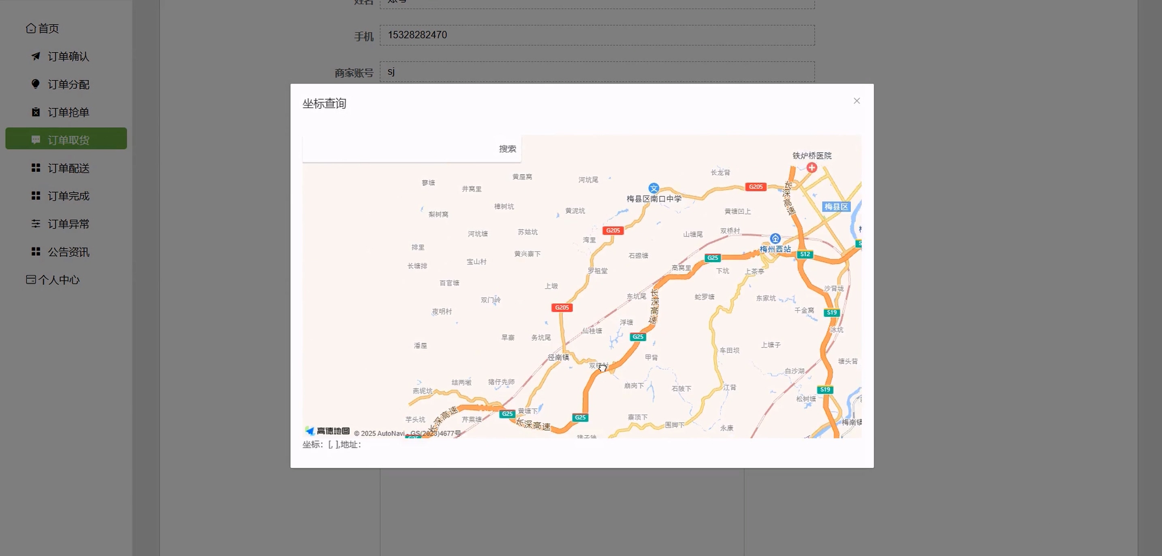This screenshot has height=556, width=1162.
Task: Click the paper plane icon for 订单确认
Action: [x=36, y=56]
